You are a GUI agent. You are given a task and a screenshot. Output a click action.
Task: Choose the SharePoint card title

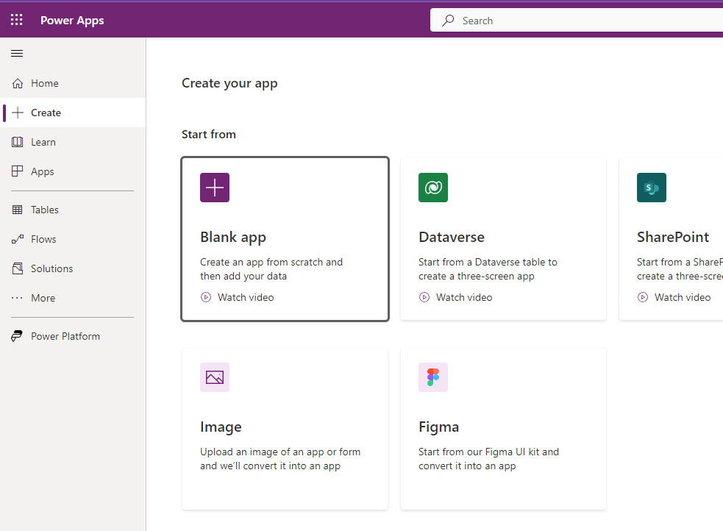coord(673,237)
